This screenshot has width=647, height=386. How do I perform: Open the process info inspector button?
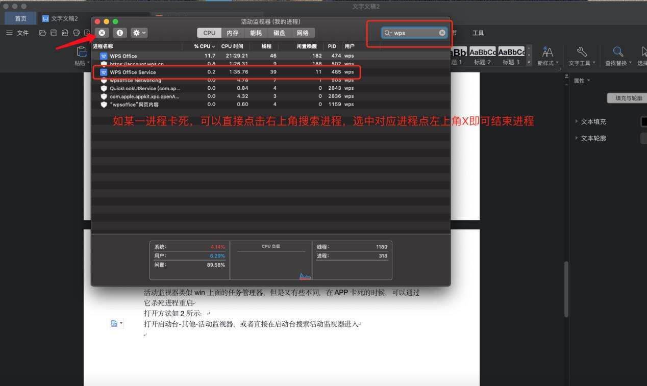point(120,33)
